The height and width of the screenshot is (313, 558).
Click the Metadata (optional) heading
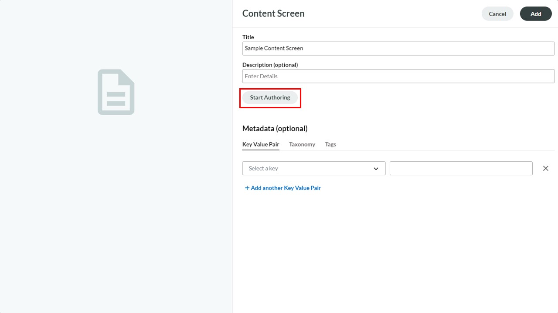(x=275, y=129)
